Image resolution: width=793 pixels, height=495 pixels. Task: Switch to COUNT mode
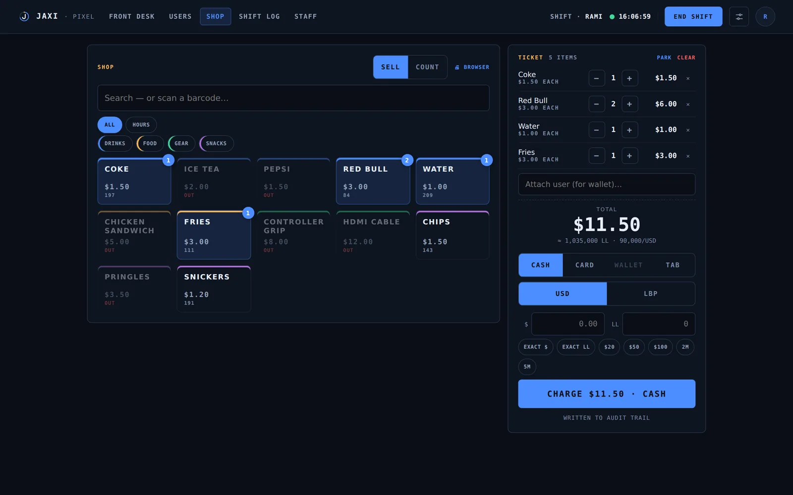pyautogui.click(x=427, y=67)
